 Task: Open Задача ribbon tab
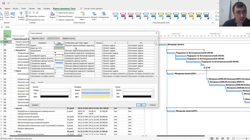7,9
